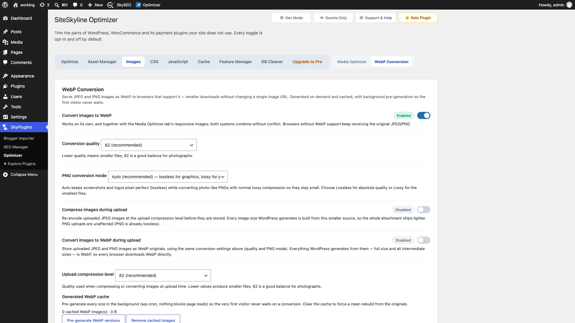Viewport: 575px width, 323px height.
Task: Click the SkySEO icon in admin bar
Action: (111, 5)
